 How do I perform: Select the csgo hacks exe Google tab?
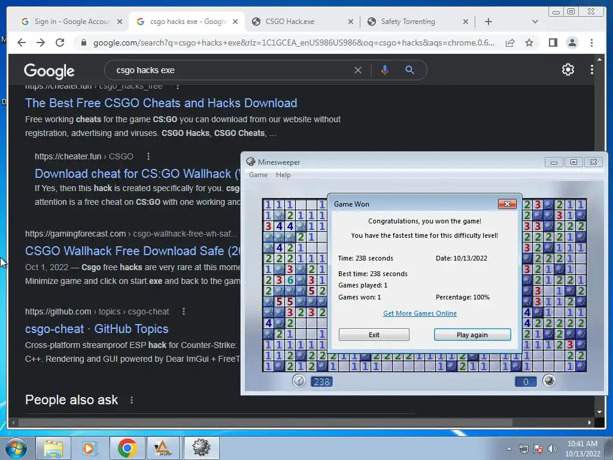(x=188, y=22)
